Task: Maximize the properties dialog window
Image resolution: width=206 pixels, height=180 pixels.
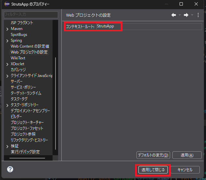Action: coord(181,4)
